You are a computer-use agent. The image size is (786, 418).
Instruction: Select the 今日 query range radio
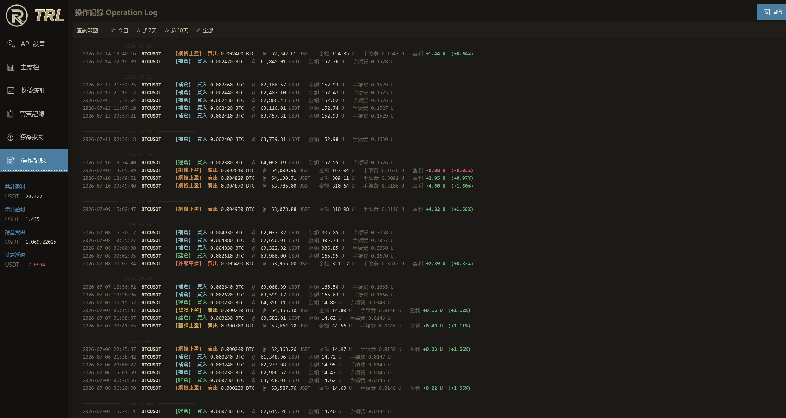[x=113, y=30]
